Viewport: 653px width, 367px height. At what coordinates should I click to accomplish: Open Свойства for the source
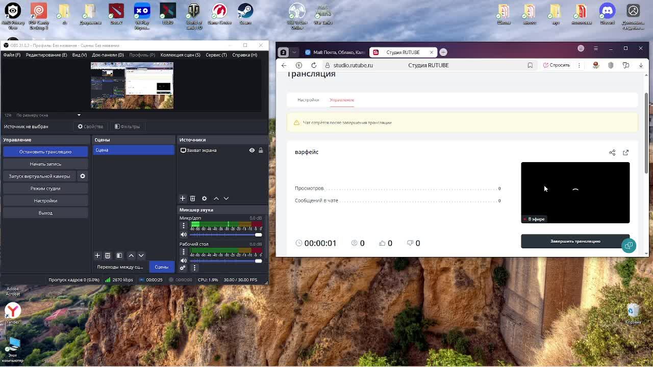90,126
